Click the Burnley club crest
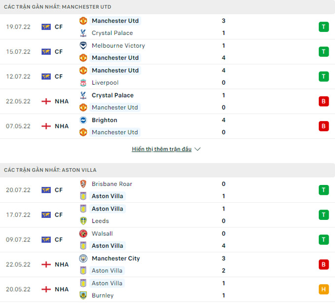Screen dimensions: 335x303 [x=83, y=296]
